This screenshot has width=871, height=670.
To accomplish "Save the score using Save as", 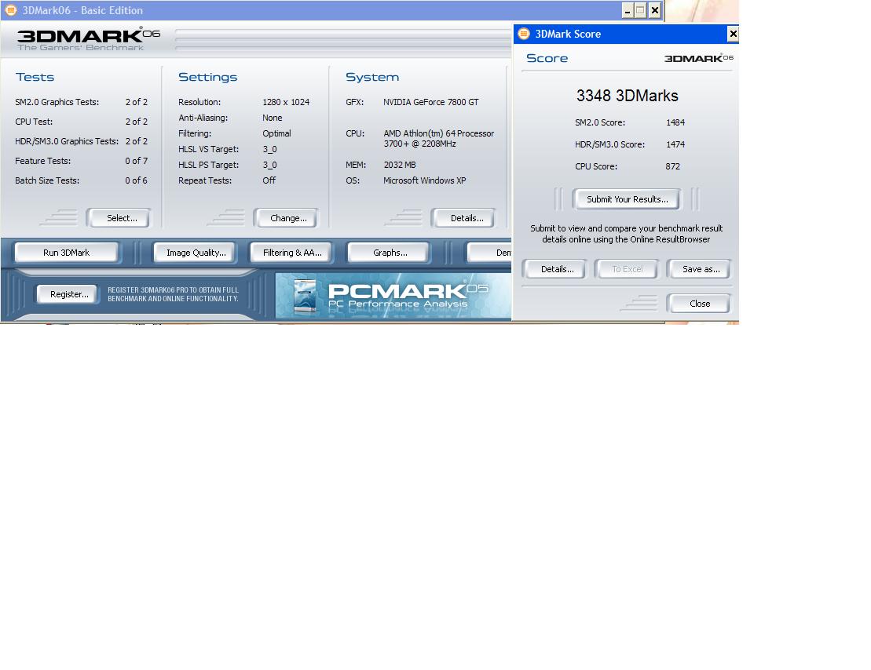I will click(699, 269).
